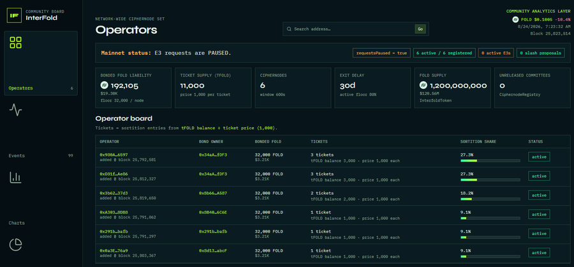The width and height of the screenshot is (574, 267).
Task: Click the 0 slash proposals chip
Action: coord(540,53)
